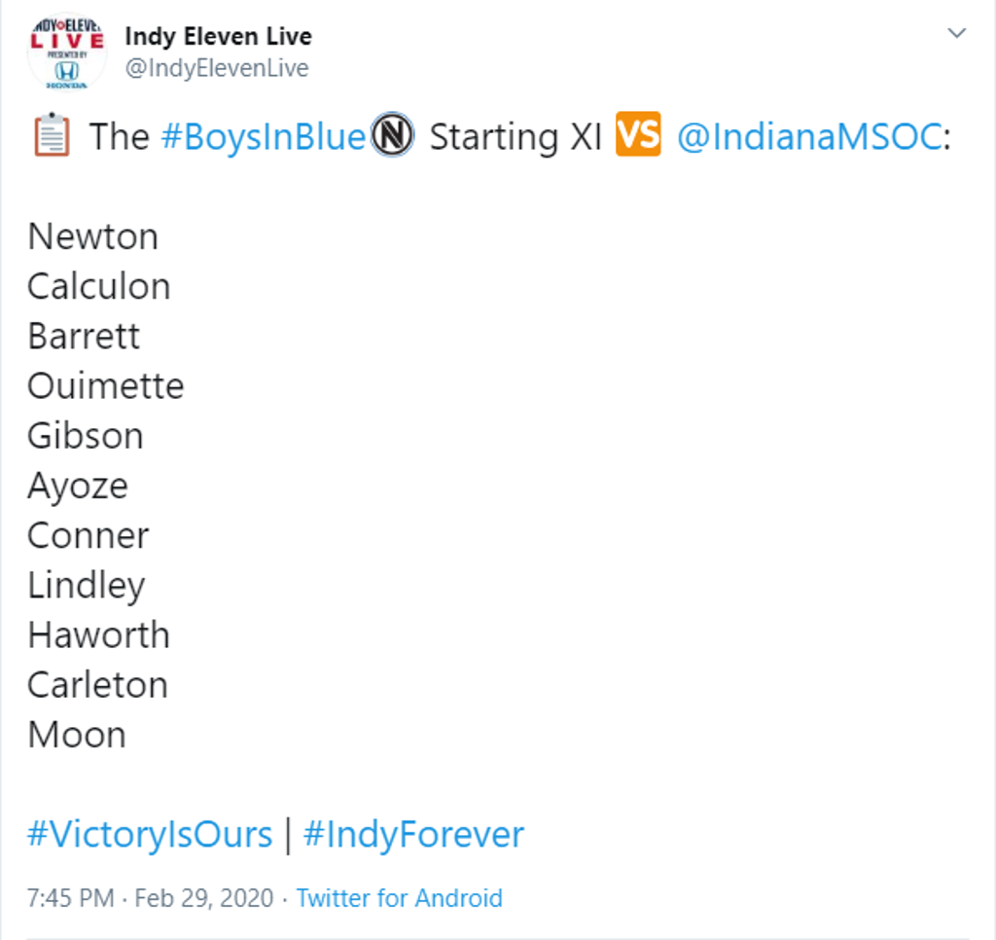
Task: Open the #VictoryIsOurs hashtag
Action: click(x=150, y=834)
